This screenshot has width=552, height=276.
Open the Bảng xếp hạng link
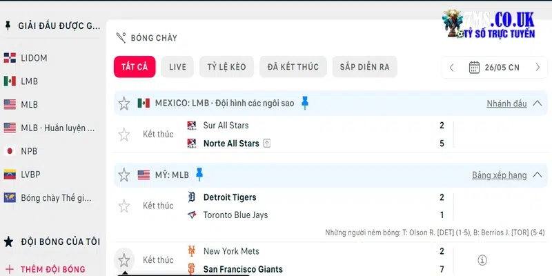499,175
